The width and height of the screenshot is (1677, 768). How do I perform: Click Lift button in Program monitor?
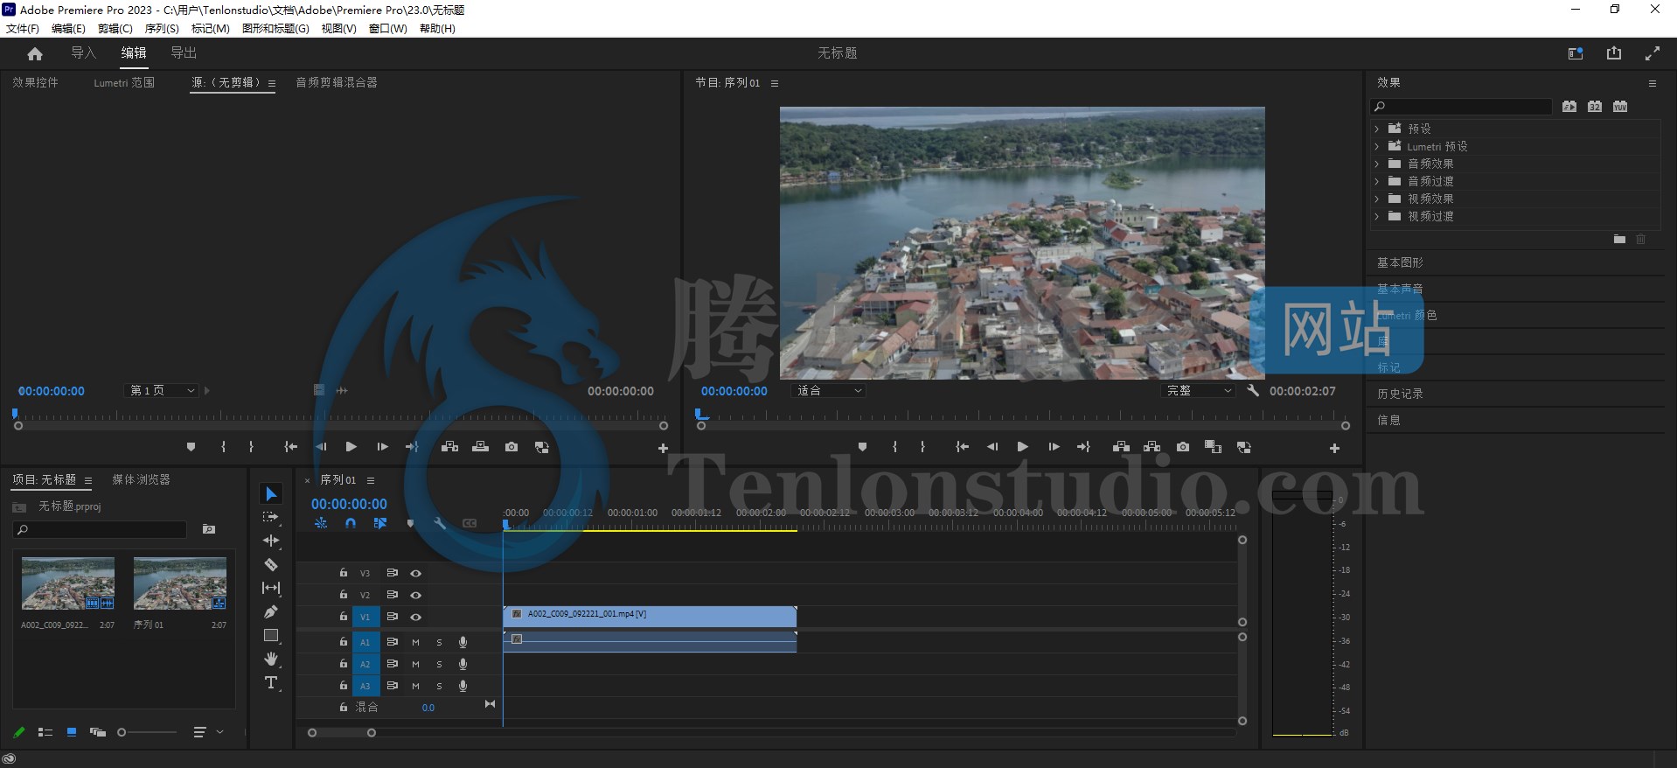click(x=1121, y=447)
